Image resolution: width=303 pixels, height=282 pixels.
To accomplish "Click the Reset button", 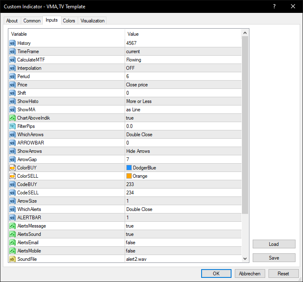I will click(x=283, y=274).
